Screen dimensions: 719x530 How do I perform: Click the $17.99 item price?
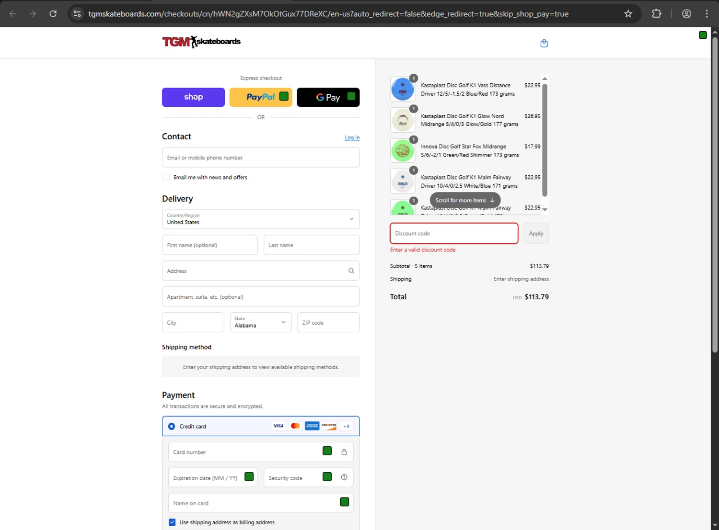(532, 147)
